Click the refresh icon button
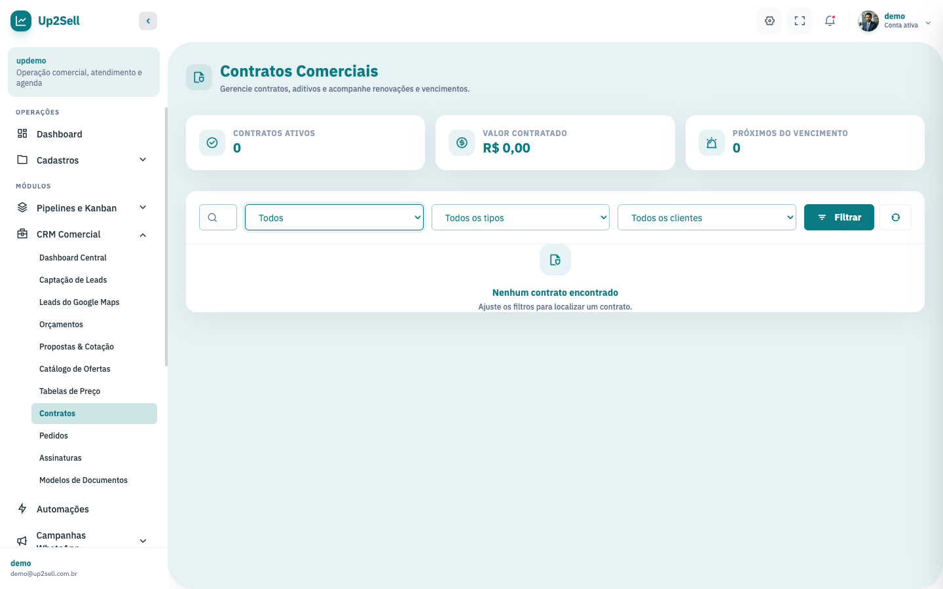 [895, 217]
